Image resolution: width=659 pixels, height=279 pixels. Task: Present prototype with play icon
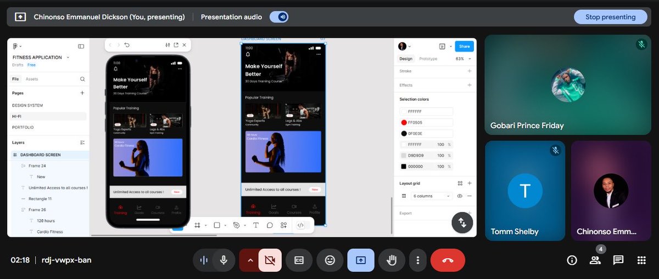point(443,47)
